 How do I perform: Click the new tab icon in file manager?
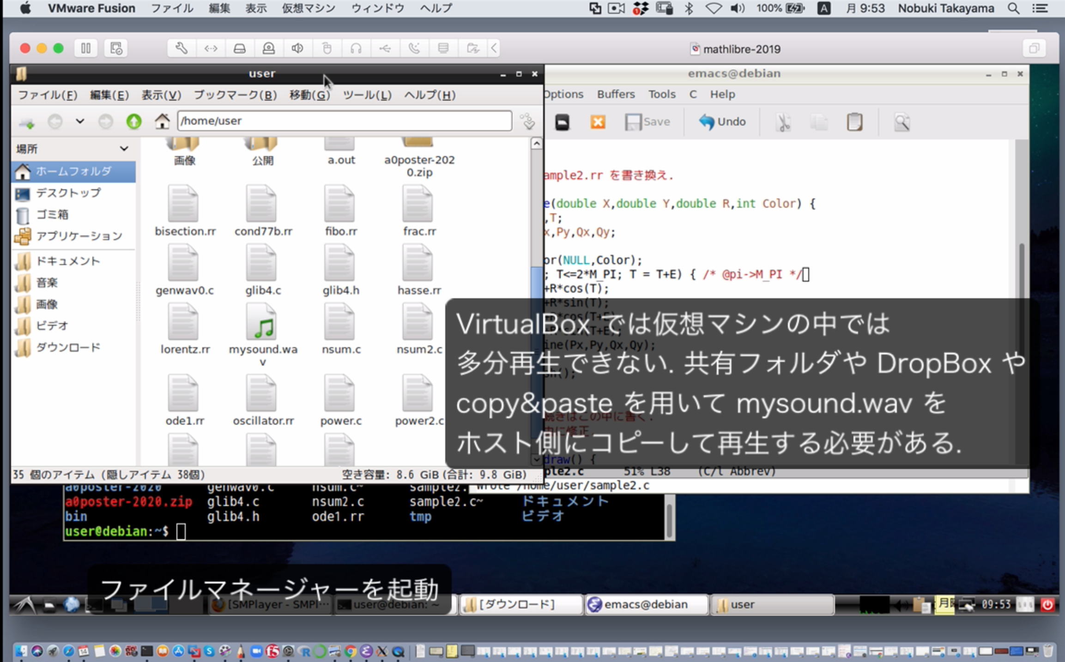point(27,122)
